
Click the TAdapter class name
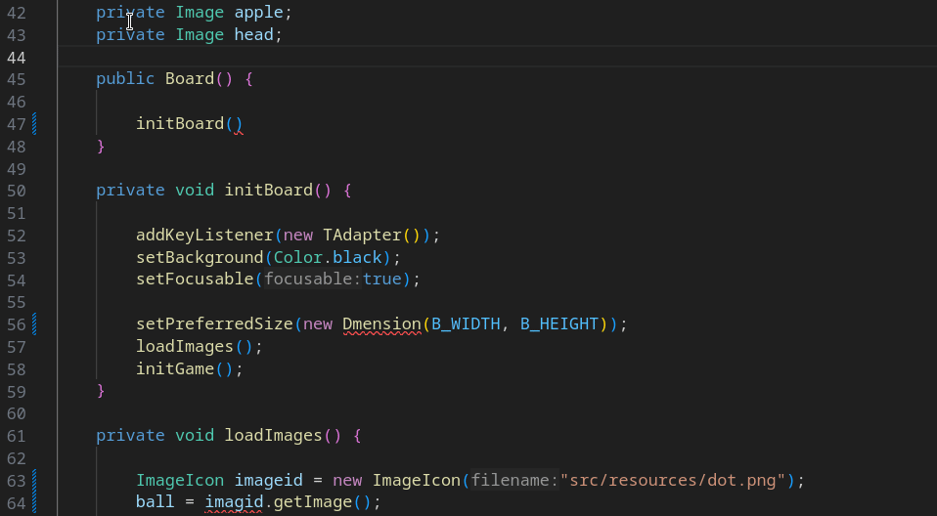(x=362, y=236)
